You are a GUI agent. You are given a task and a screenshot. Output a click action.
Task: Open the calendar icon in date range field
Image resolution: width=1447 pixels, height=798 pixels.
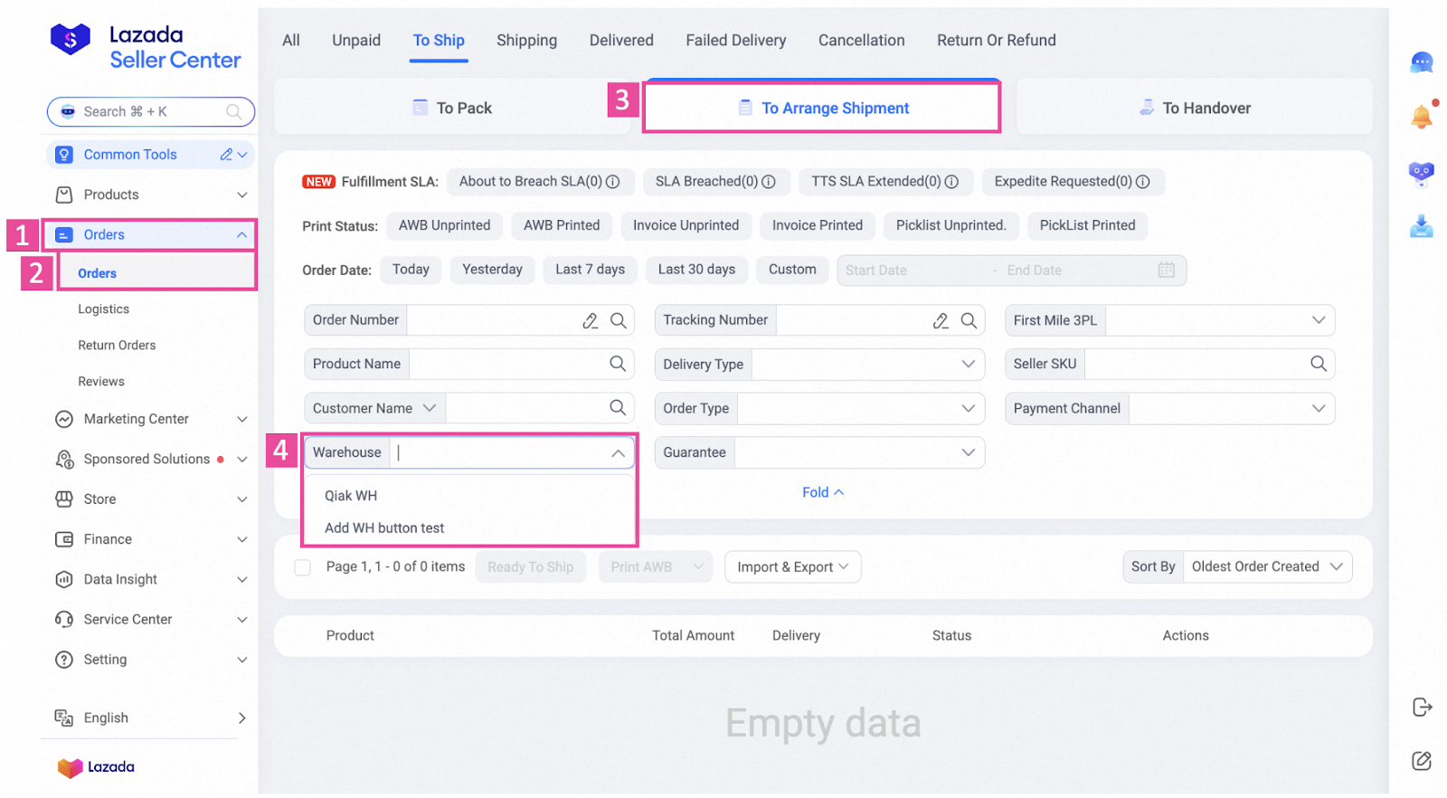tap(1166, 270)
